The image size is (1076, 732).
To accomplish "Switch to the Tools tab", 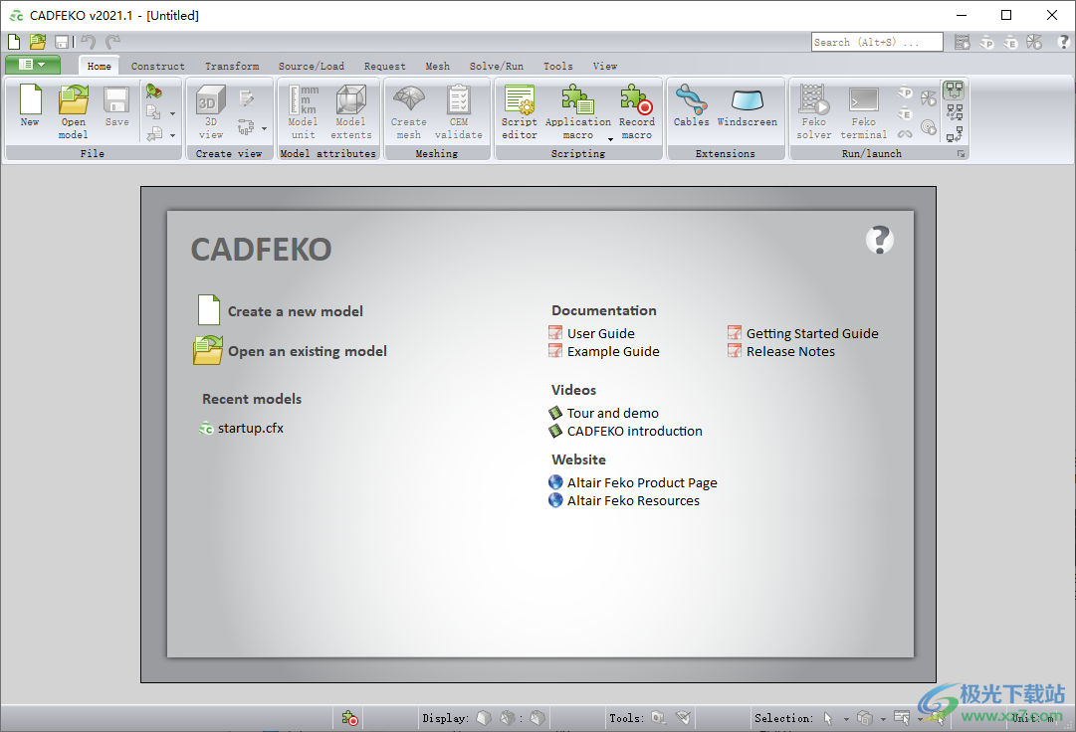I will click(558, 66).
